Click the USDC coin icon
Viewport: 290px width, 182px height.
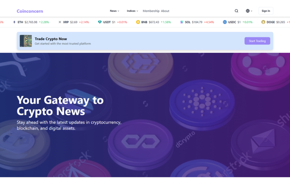click(225, 22)
